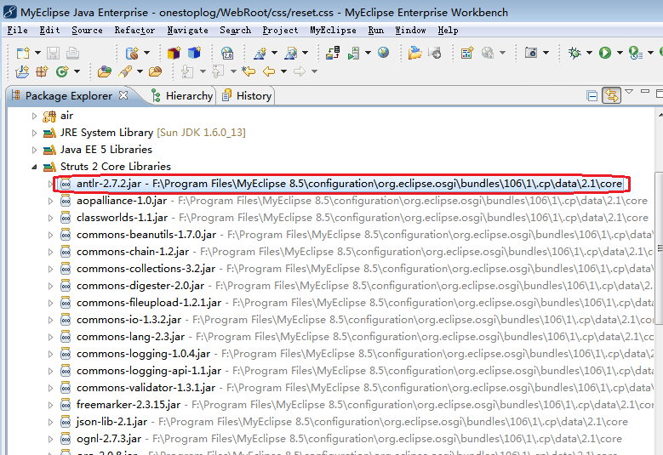
Task: Click the Search flashlight icon
Action: pyautogui.click(x=125, y=71)
